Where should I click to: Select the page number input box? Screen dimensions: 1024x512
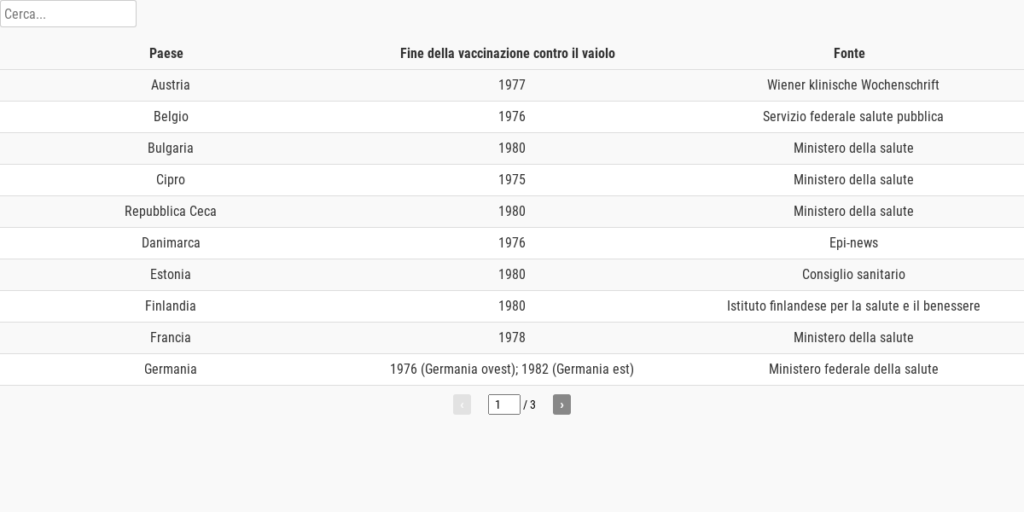tap(504, 404)
